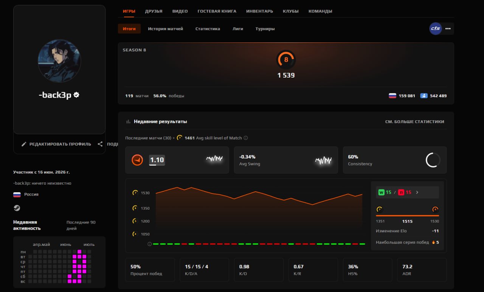This screenshot has width=484, height=292.
Task: Select the Итоги sub-tab
Action: (x=129, y=29)
